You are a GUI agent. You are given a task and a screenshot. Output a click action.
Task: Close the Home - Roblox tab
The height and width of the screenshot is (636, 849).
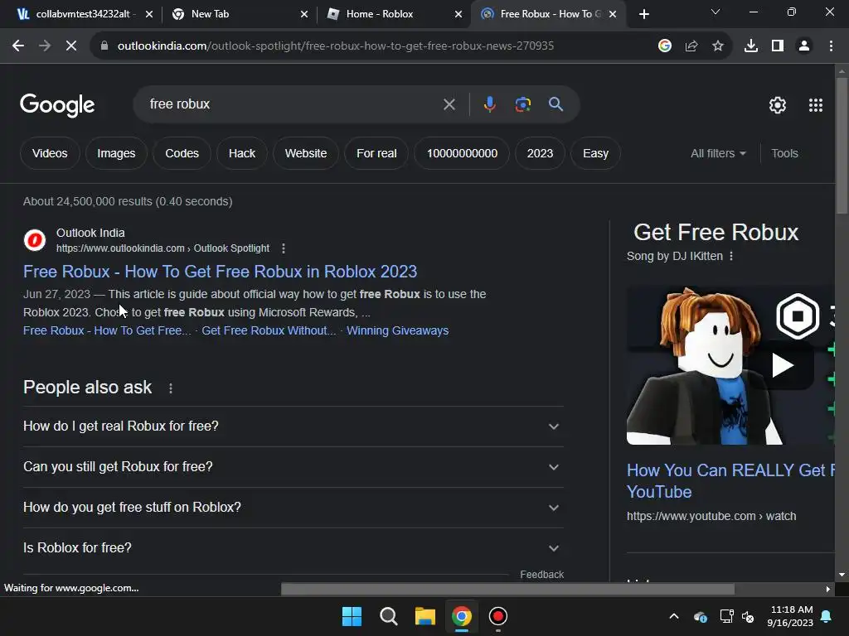[x=458, y=14]
